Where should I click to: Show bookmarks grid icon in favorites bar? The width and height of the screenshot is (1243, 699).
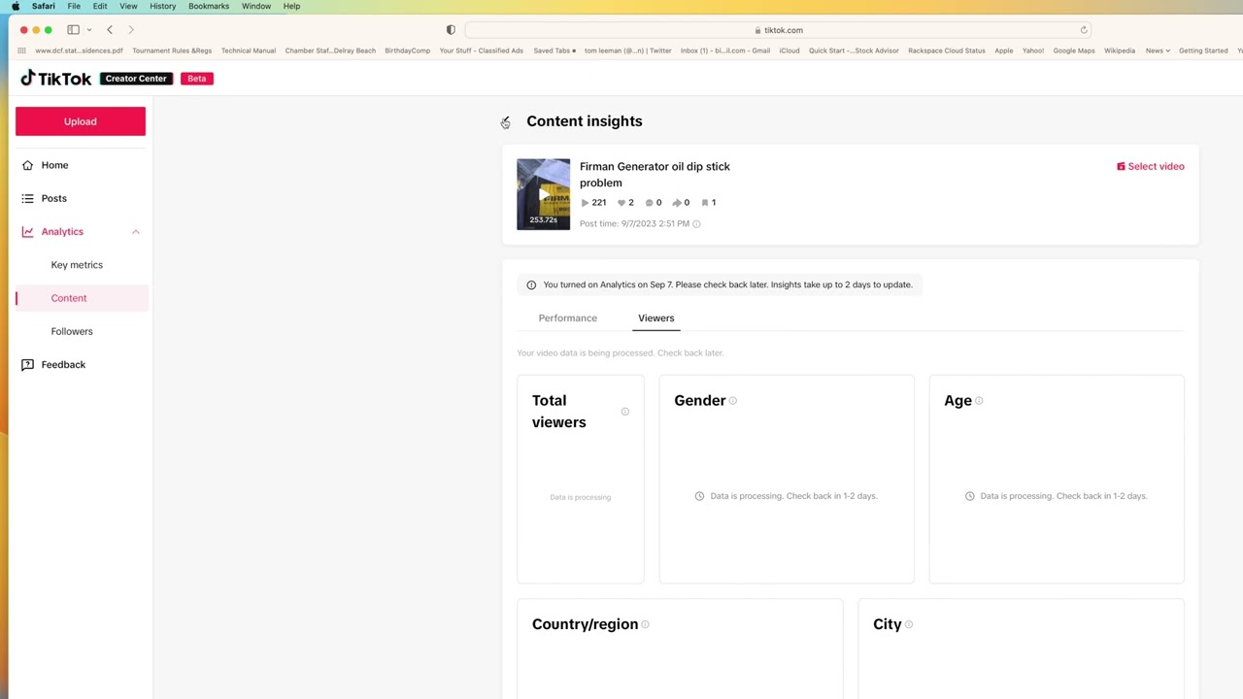pyautogui.click(x=21, y=50)
